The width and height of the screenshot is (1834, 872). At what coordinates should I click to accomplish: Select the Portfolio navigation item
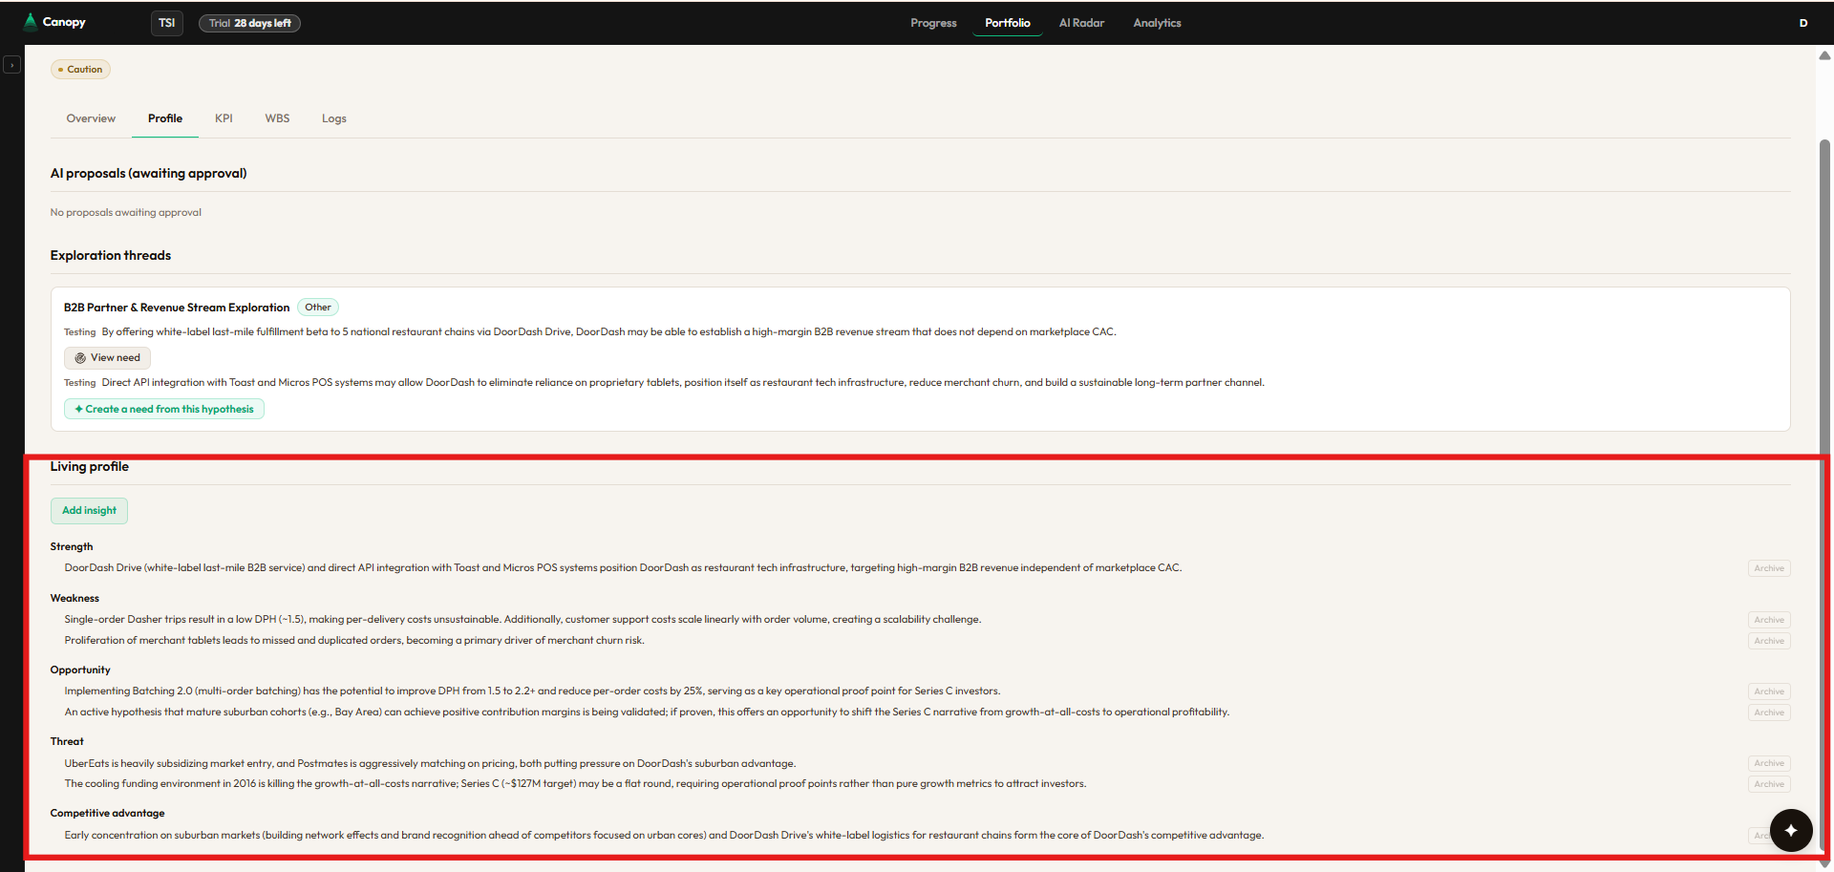point(1008,23)
